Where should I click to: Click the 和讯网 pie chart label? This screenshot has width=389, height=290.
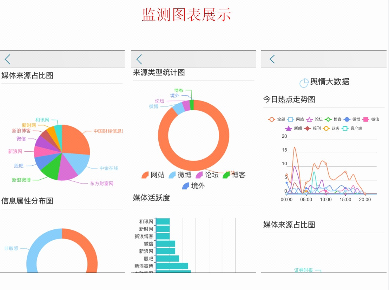point(42,120)
